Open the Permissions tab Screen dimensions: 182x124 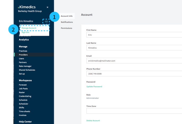(x=66, y=28)
